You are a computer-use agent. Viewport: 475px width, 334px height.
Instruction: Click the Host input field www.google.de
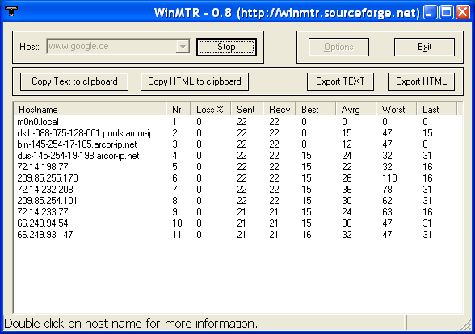coord(118,47)
